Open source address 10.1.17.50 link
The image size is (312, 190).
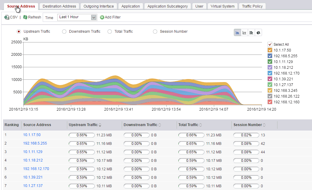pyautogui.click(x=32, y=135)
